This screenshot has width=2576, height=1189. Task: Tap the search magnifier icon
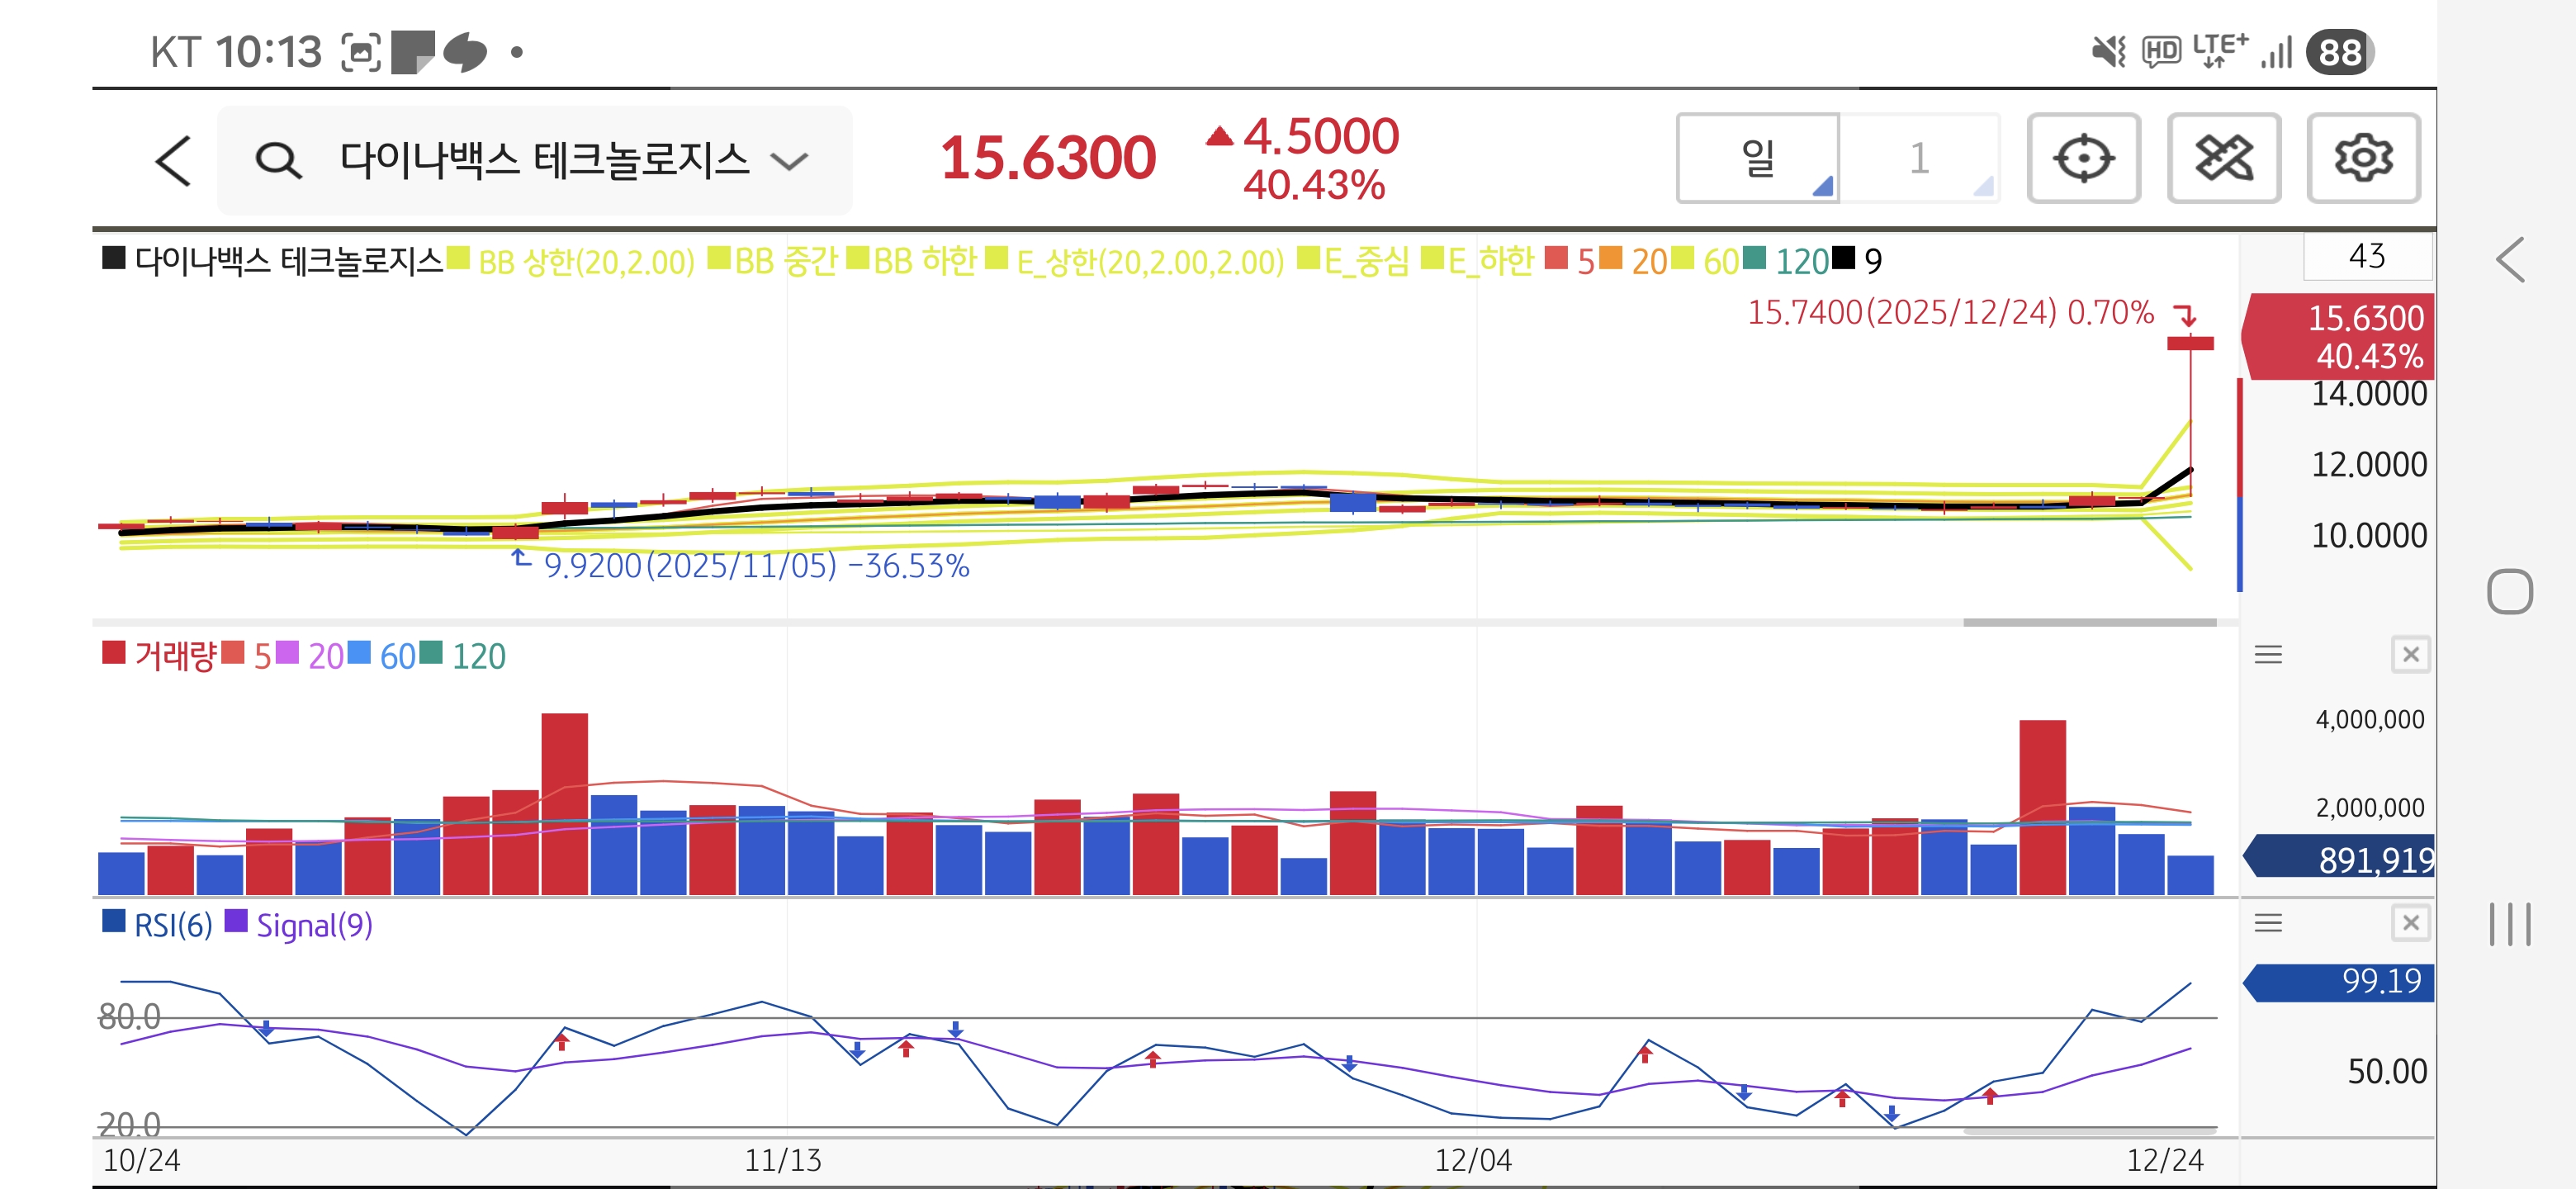tap(277, 160)
